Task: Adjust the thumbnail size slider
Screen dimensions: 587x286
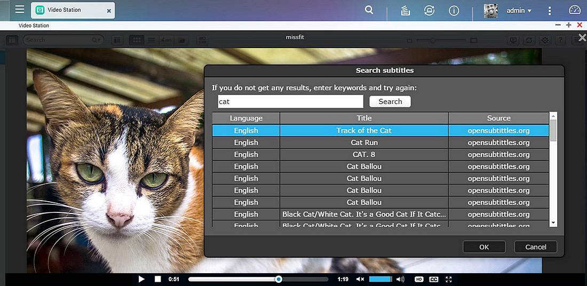Action: pos(441,41)
